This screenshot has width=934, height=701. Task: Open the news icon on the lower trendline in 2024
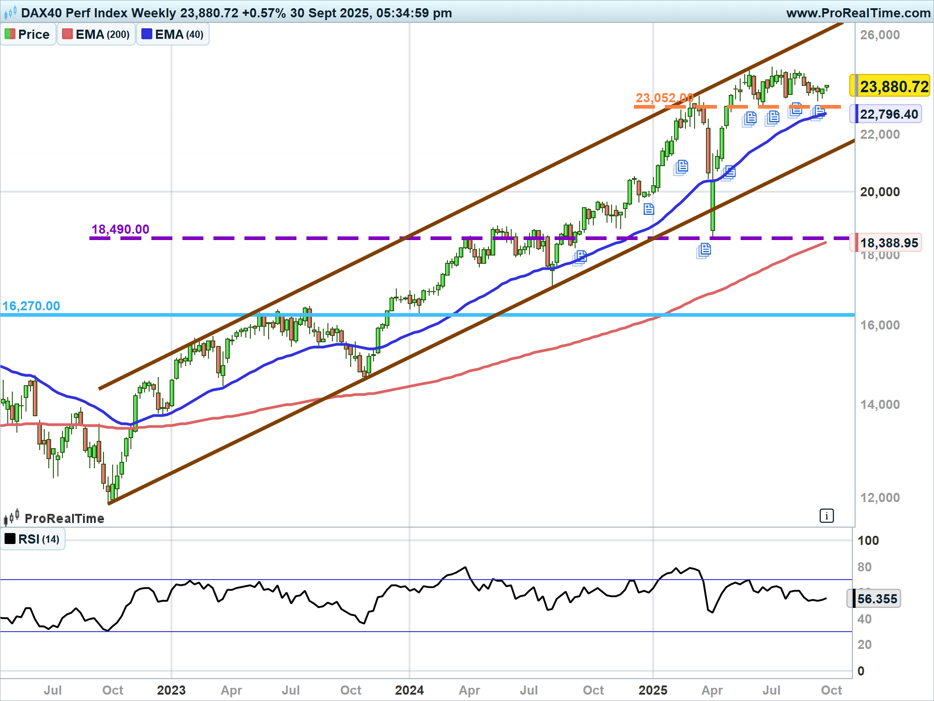pyautogui.click(x=580, y=257)
